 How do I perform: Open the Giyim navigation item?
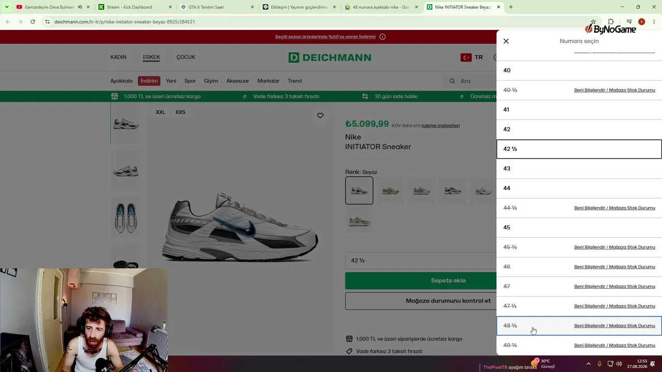211,81
